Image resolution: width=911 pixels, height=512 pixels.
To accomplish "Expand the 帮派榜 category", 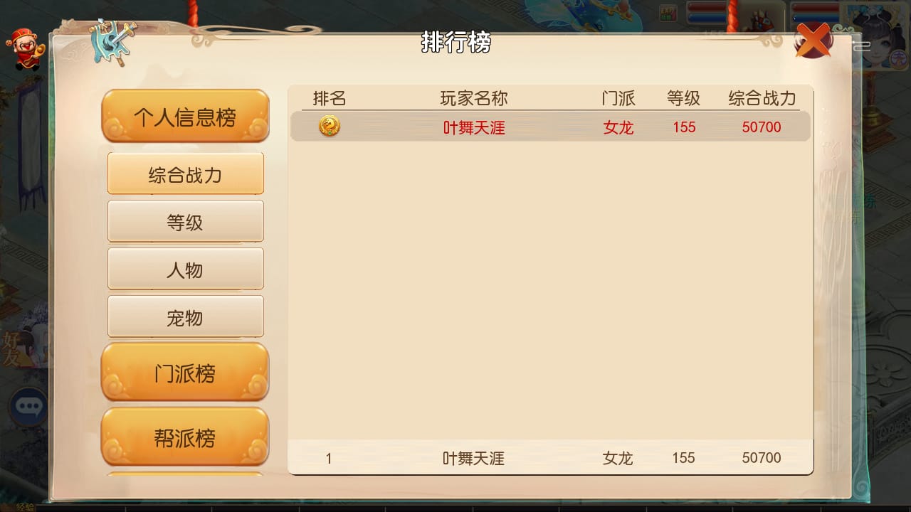I will 185,437.
